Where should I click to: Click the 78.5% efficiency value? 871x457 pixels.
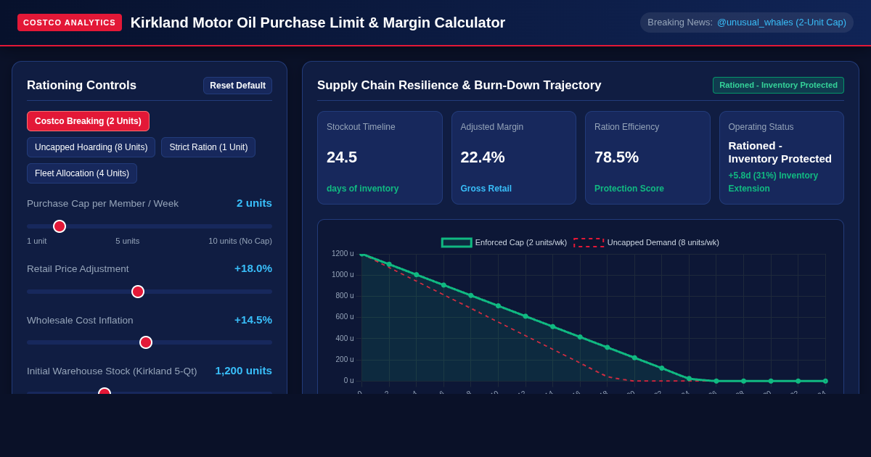coord(617,157)
